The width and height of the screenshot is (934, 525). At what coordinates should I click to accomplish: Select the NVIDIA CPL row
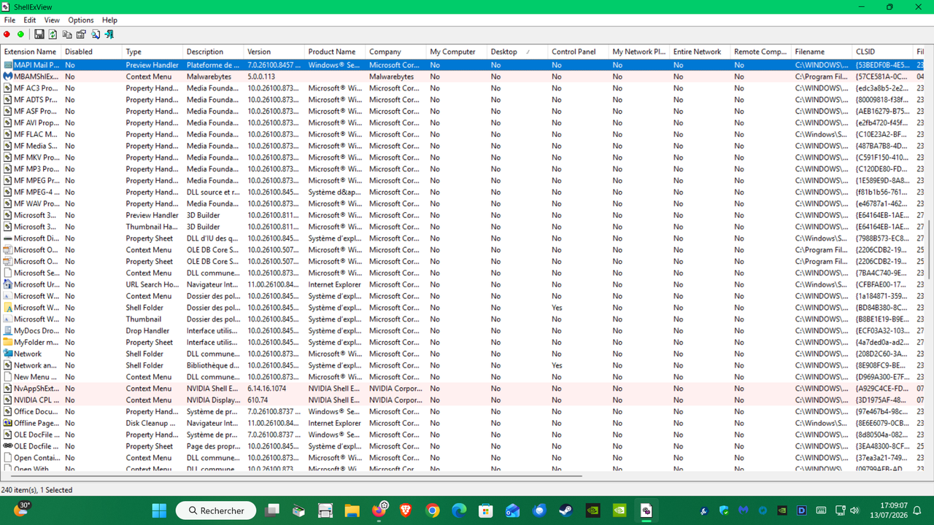tap(463, 400)
